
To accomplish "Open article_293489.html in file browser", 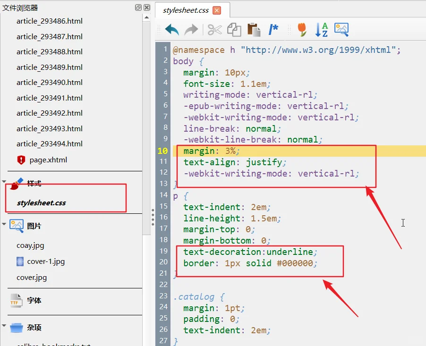I will (x=50, y=67).
